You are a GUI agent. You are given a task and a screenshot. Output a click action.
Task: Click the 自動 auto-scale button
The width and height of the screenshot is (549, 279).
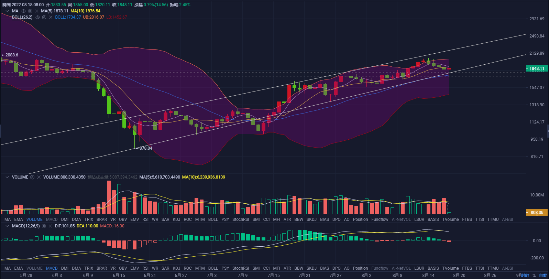tap(543, 276)
